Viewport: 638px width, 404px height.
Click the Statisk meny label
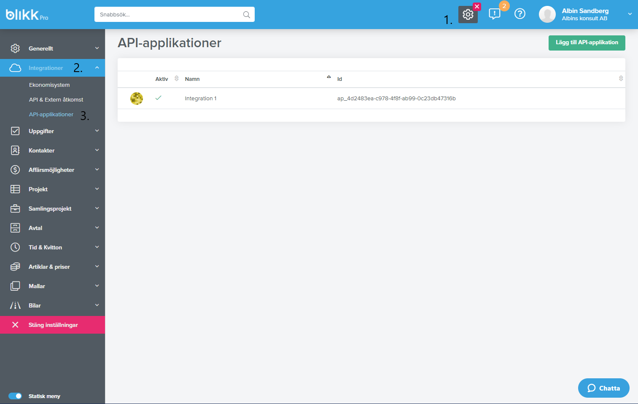pos(44,396)
